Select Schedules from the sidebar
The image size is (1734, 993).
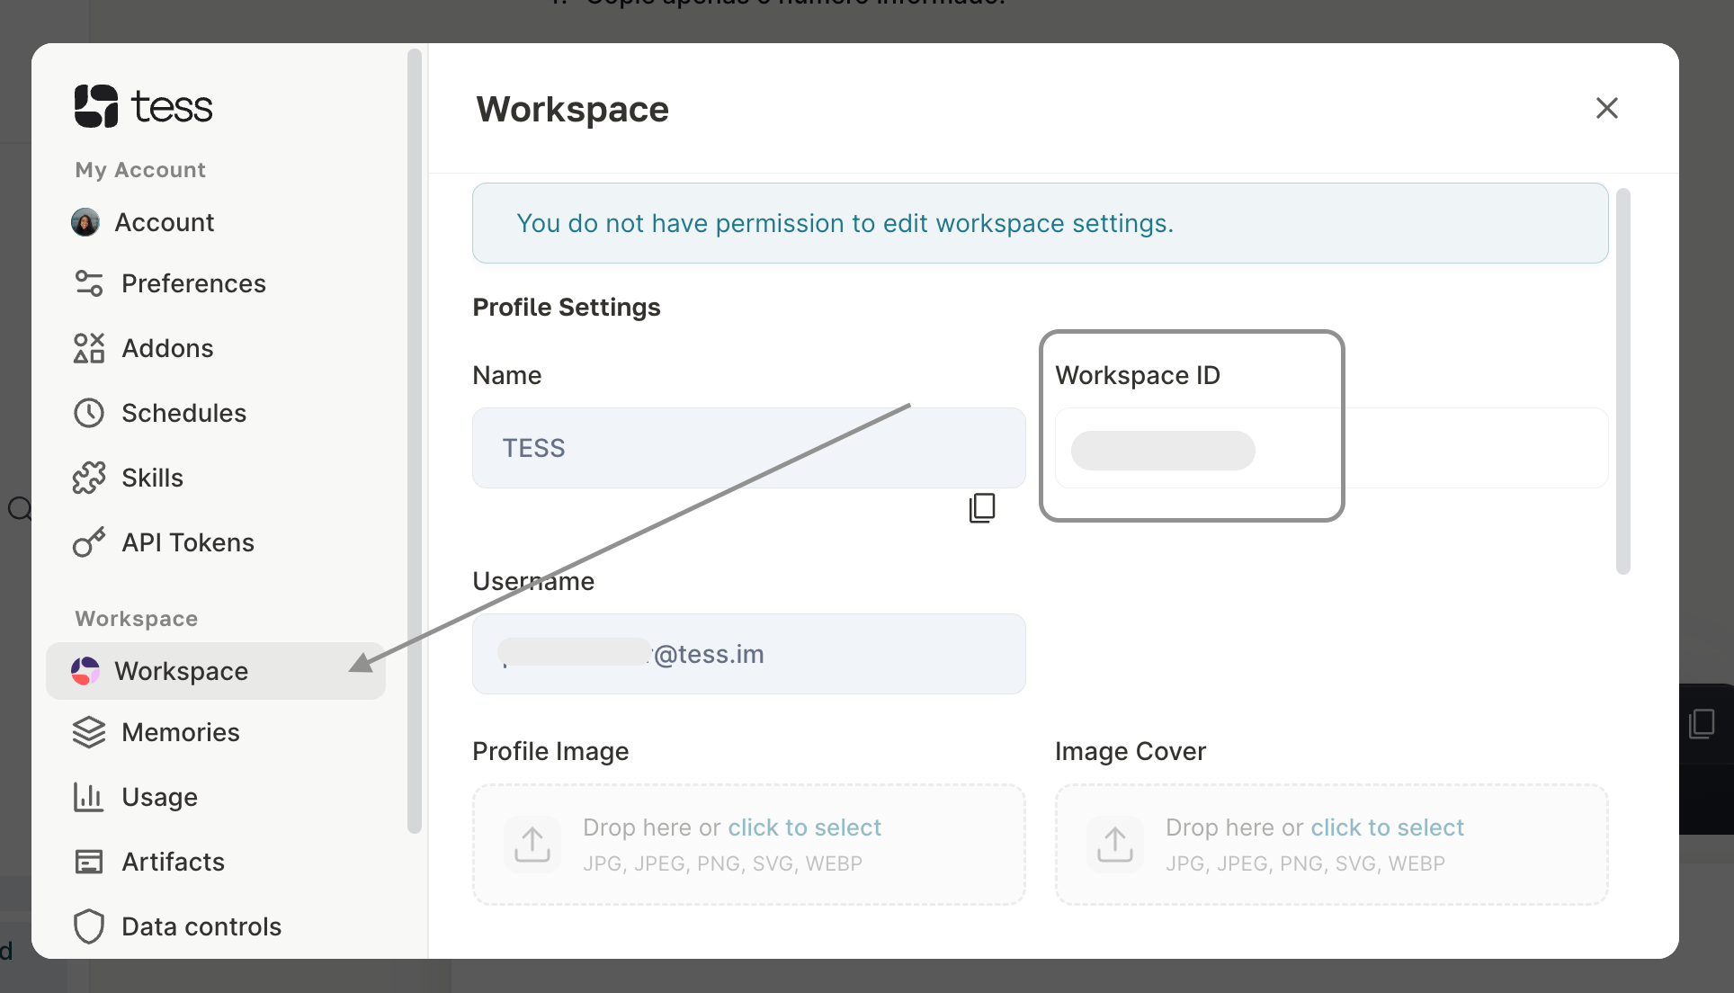(x=216, y=413)
